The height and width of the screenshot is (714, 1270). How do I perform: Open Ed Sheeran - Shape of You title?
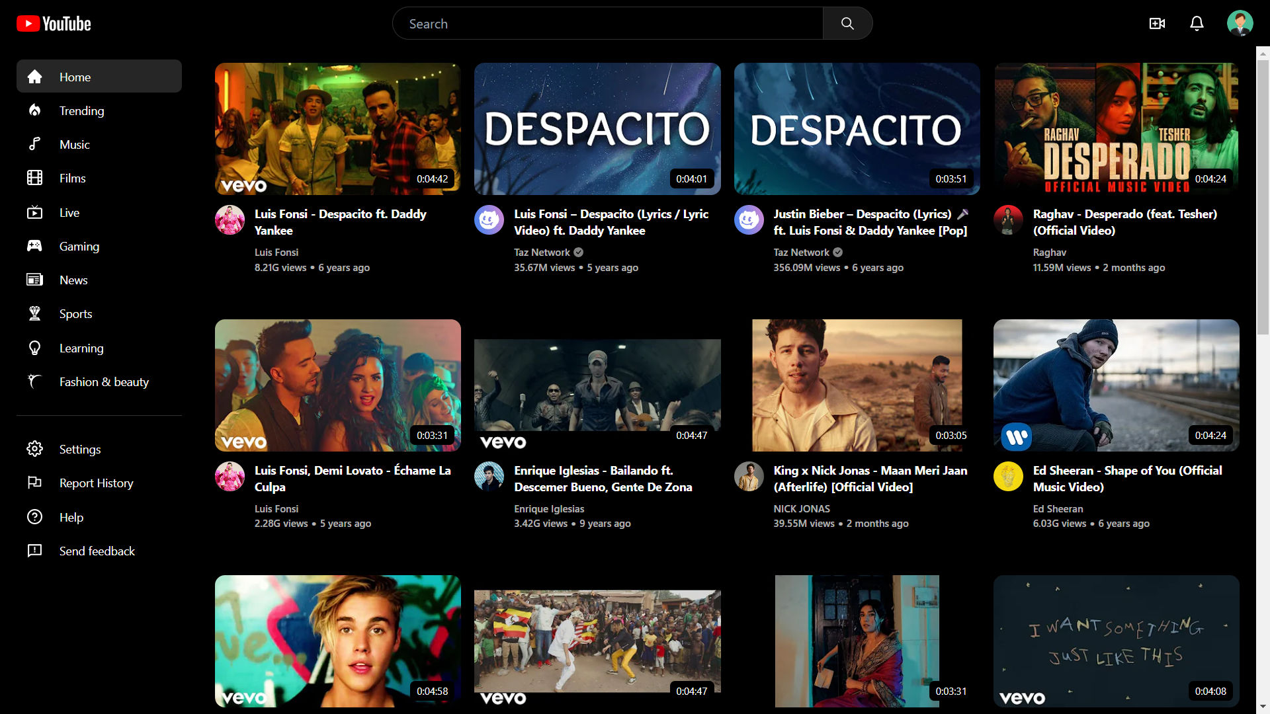(x=1127, y=479)
